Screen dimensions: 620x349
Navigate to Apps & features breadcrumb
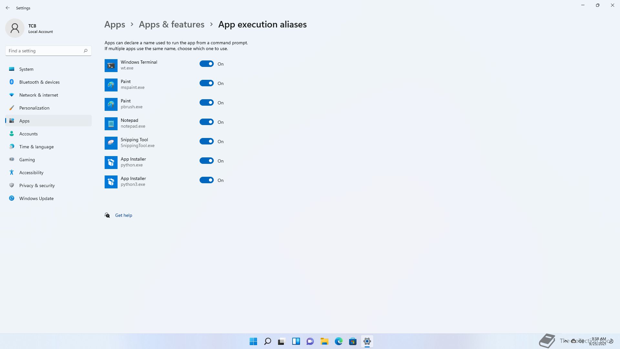[x=171, y=25]
